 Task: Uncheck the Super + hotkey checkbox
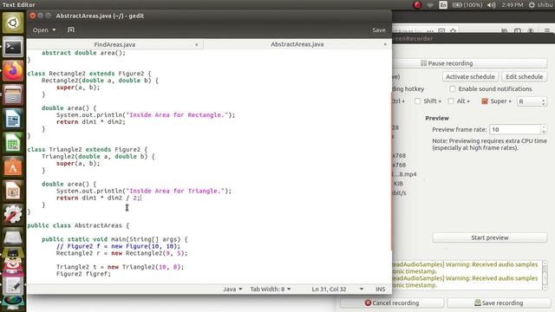(485, 101)
